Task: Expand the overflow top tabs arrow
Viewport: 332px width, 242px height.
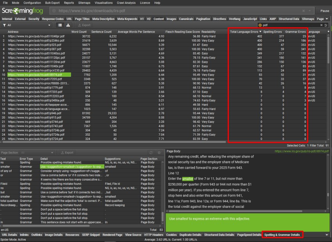Action: pyautogui.click(x=327, y=19)
